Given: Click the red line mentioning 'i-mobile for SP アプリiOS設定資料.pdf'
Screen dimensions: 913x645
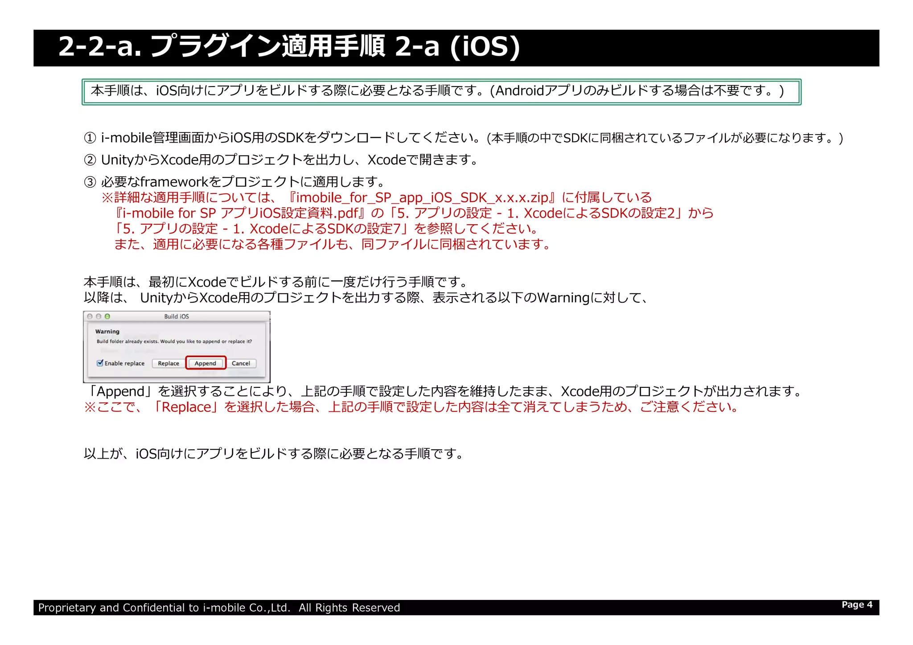Looking at the screenshot, I should point(414,213).
